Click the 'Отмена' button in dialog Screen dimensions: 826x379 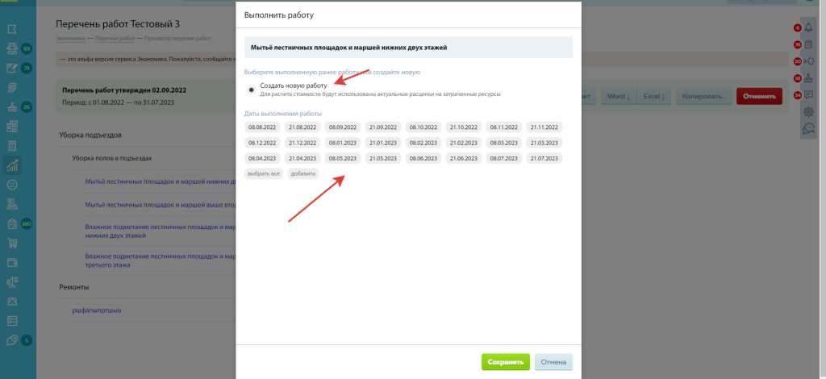[x=553, y=362]
